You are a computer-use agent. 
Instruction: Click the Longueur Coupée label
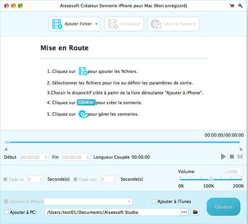click(112, 157)
